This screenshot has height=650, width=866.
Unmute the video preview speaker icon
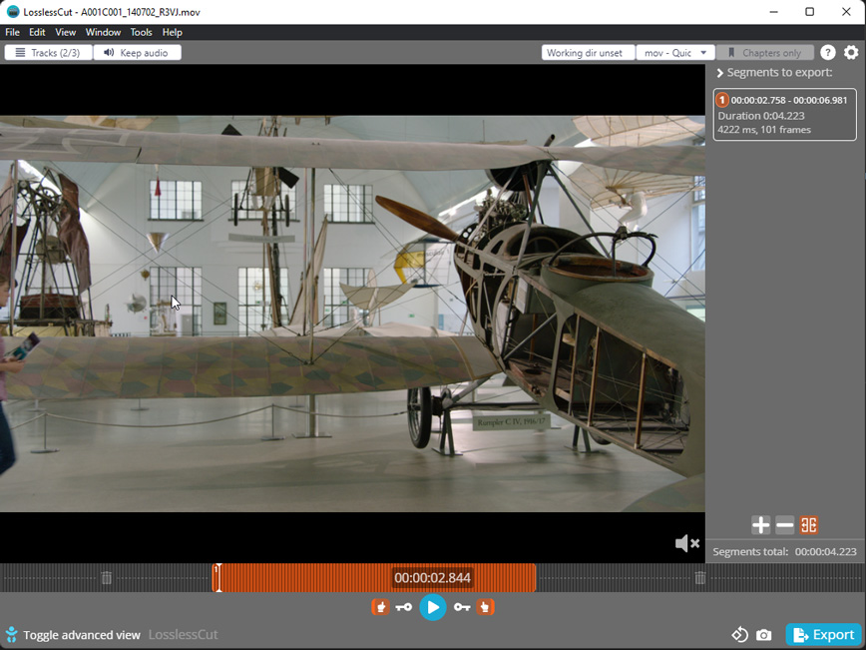(686, 543)
